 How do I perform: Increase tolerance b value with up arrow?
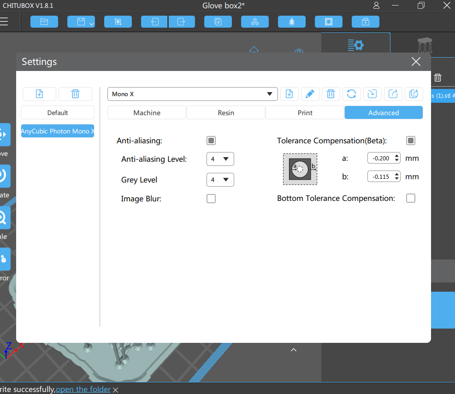pyautogui.click(x=396, y=174)
